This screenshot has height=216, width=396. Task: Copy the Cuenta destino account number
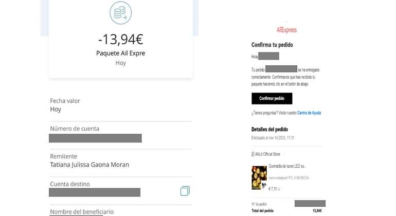[185, 191]
